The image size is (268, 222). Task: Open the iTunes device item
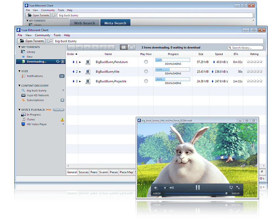point(31,120)
